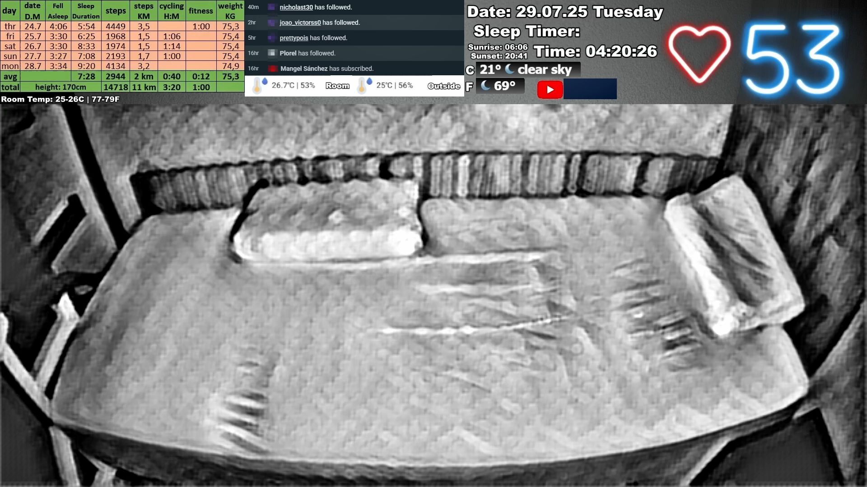Click the sleep duration '8:33' cell
867x487 pixels.
tap(86, 46)
